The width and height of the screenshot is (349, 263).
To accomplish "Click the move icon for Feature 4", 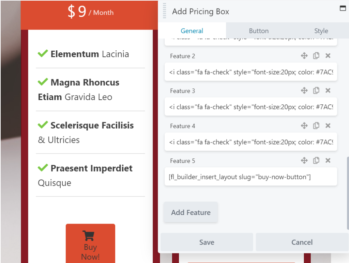I will tap(304, 126).
